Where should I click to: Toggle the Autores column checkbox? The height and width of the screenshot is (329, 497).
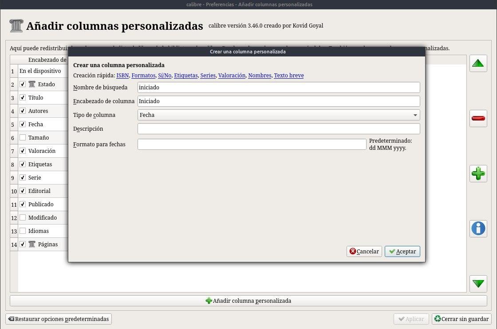[23, 111]
